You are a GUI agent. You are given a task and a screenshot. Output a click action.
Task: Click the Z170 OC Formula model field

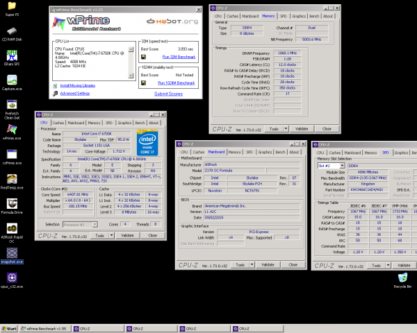point(234,171)
